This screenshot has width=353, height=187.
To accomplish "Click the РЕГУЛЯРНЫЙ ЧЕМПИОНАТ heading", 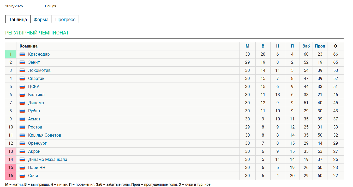I will [x=37, y=33].
